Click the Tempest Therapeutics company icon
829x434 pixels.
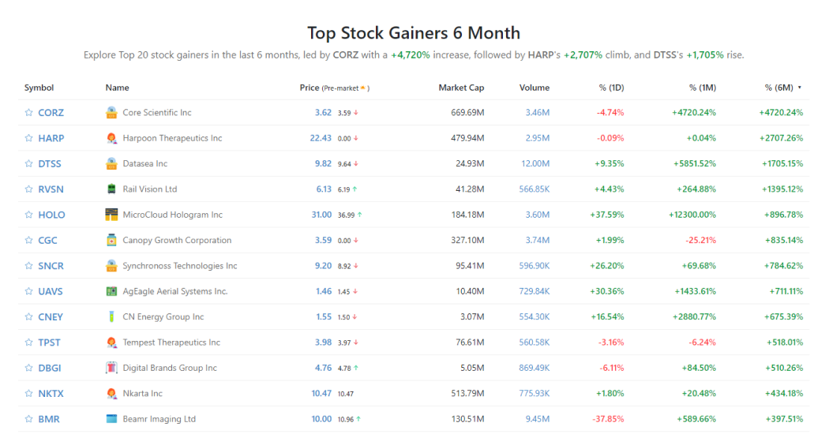coord(111,342)
